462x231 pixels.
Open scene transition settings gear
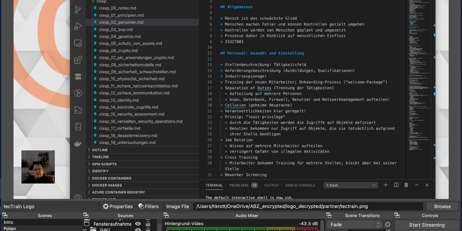pyautogui.click(x=388, y=224)
